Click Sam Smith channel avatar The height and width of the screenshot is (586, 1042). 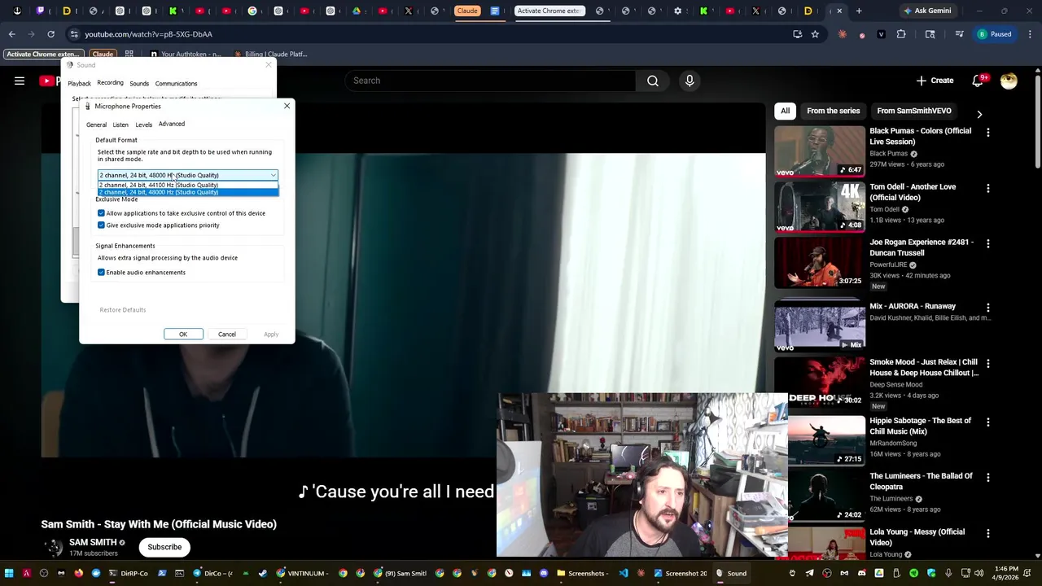(53, 547)
